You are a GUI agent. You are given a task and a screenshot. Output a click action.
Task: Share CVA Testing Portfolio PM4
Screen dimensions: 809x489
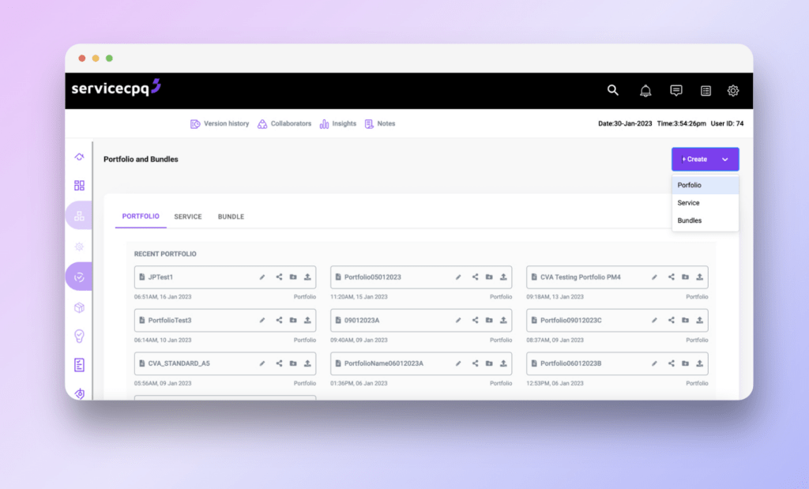click(x=671, y=277)
